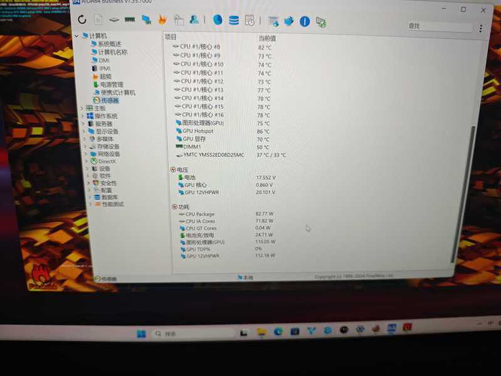Expand the 显示设备 tree node

coord(85,131)
